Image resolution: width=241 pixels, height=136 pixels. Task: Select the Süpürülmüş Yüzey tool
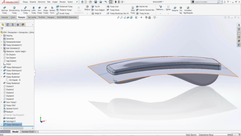point(25,10)
